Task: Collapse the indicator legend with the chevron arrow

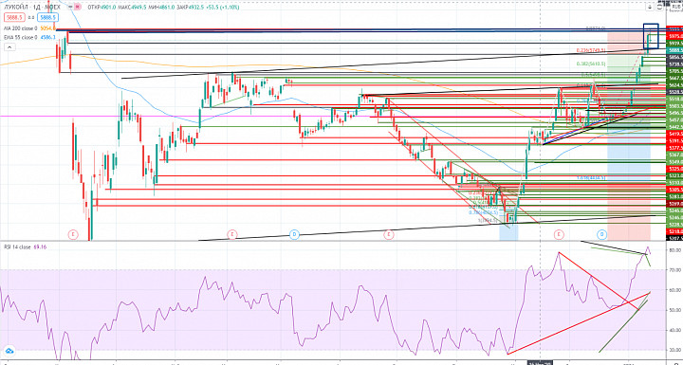Action: (x=9, y=47)
